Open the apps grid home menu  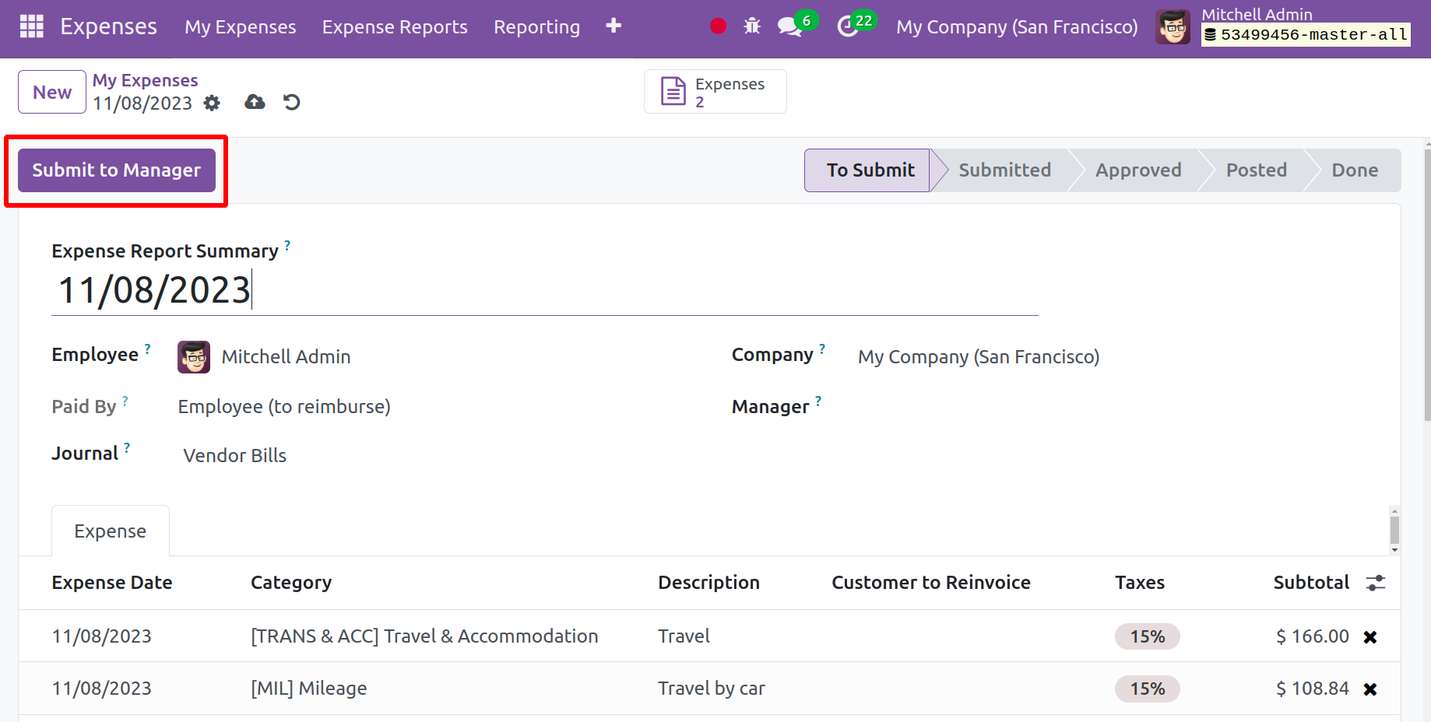[32, 26]
